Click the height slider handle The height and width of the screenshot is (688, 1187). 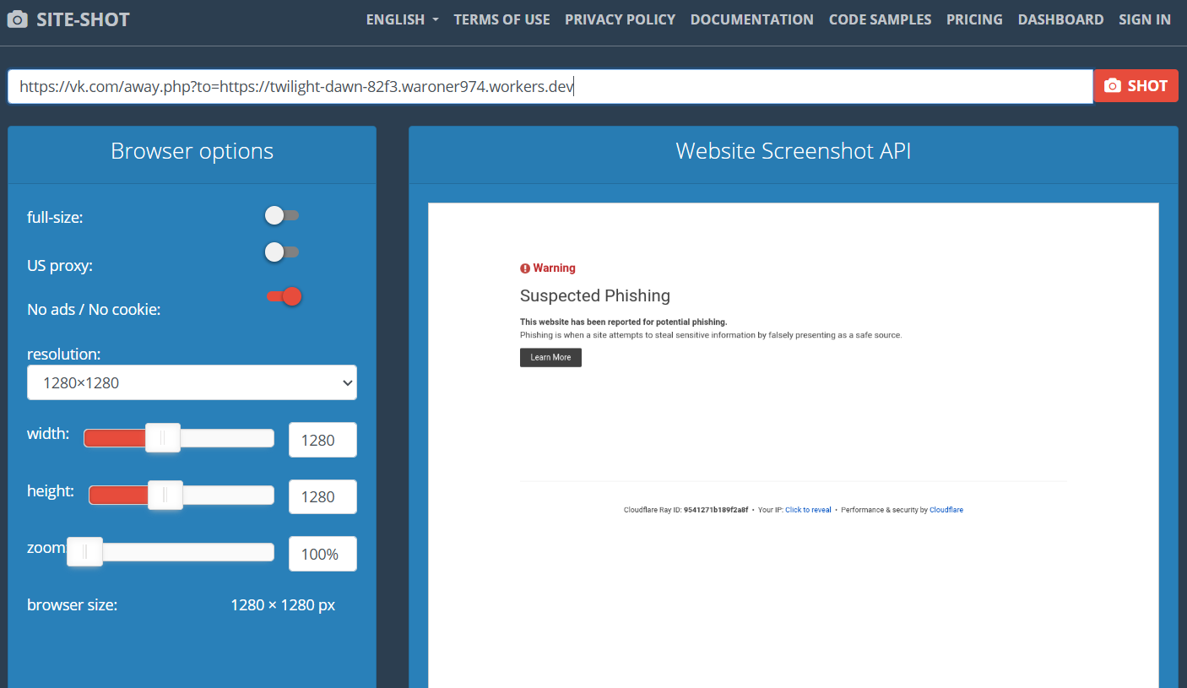[x=165, y=495]
